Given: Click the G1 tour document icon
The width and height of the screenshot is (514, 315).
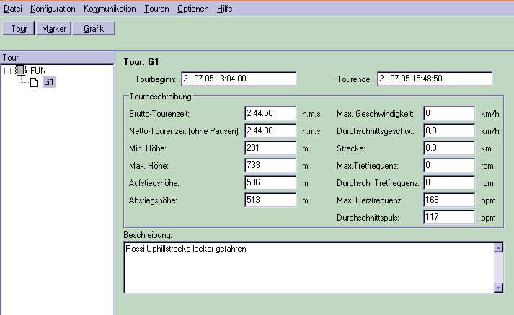Looking at the screenshot, I should pos(33,82).
